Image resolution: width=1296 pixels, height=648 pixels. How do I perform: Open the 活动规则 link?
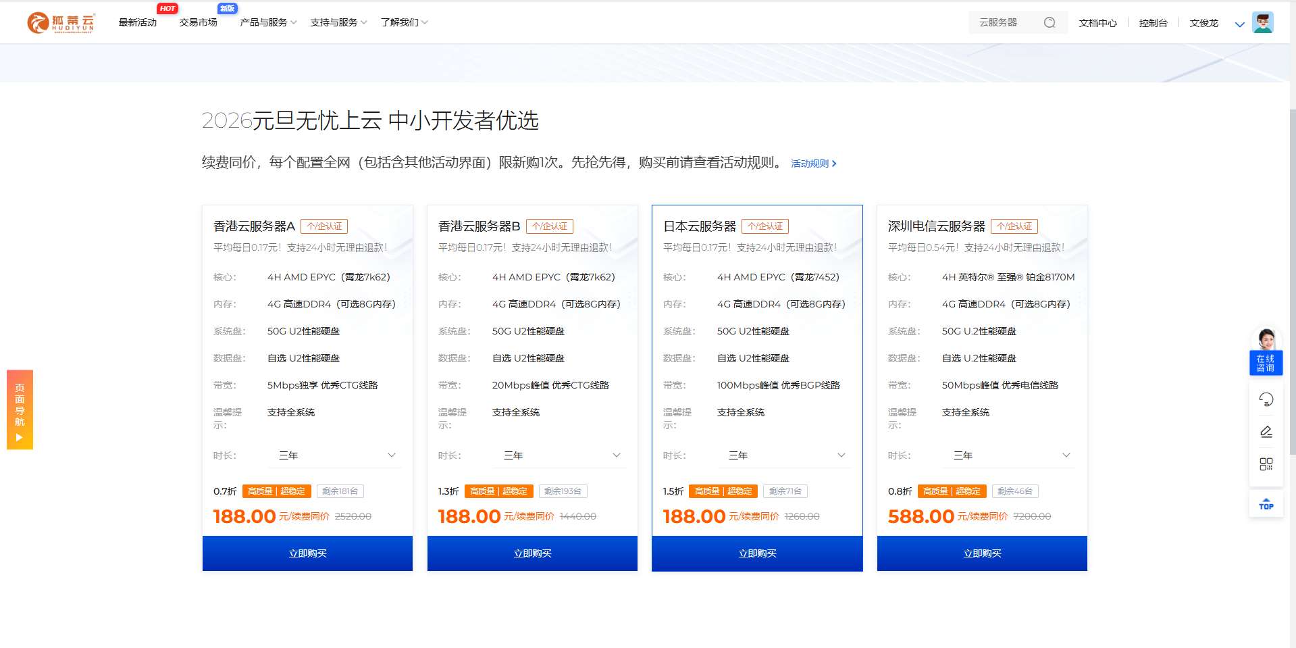point(813,164)
